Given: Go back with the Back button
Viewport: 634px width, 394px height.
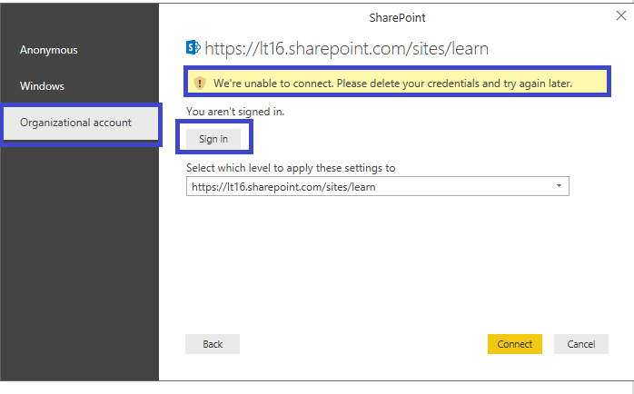Looking at the screenshot, I should tap(213, 344).
